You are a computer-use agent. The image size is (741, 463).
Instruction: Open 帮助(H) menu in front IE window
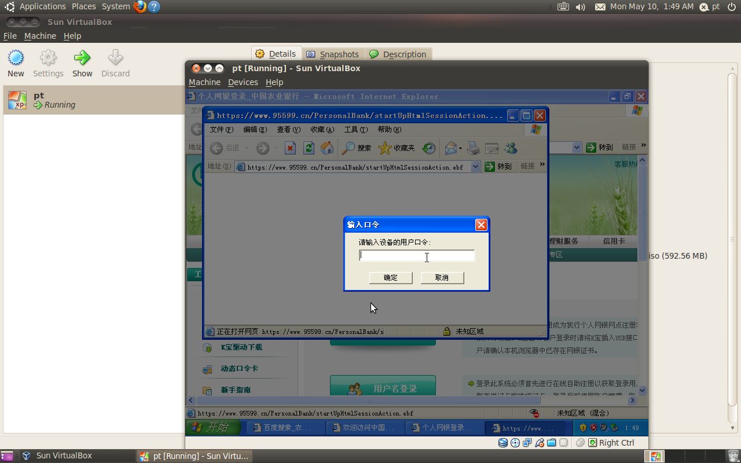(x=389, y=130)
